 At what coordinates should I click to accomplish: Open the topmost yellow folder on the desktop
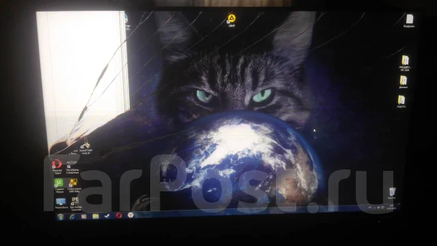[405, 63]
